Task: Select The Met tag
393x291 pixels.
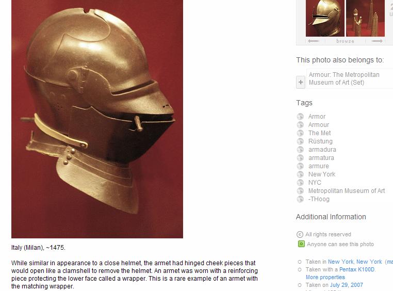Action: [x=320, y=133]
